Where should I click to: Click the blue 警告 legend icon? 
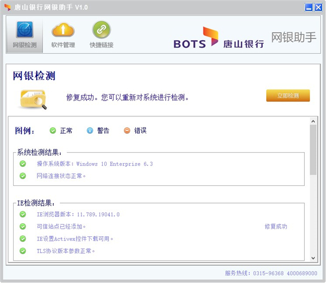90,130
